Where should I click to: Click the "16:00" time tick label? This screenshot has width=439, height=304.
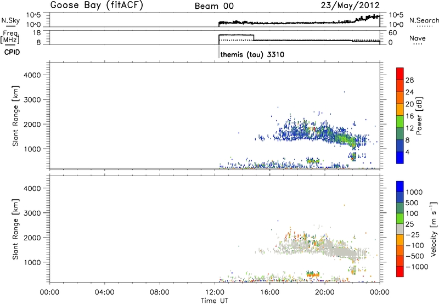point(269,292)
